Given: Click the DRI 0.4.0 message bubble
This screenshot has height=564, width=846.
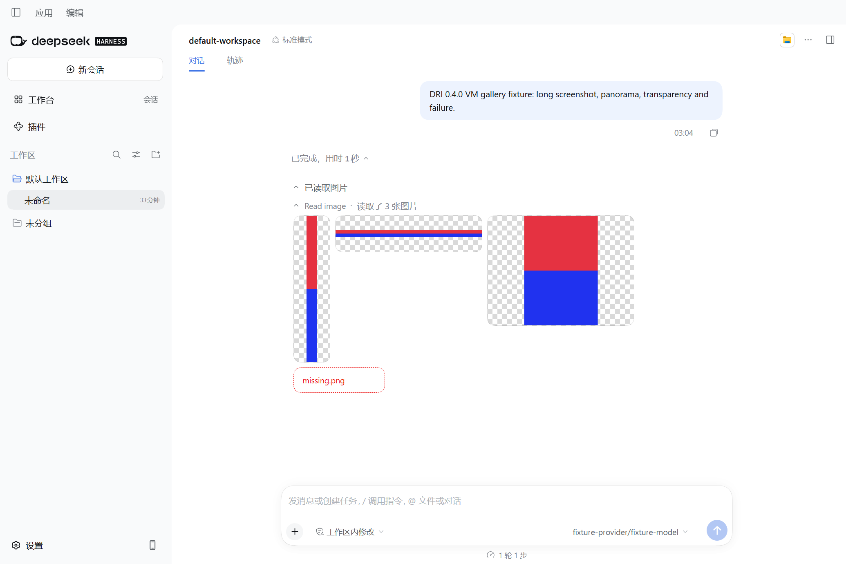Looking at the screenshot, I should point(571,101).
